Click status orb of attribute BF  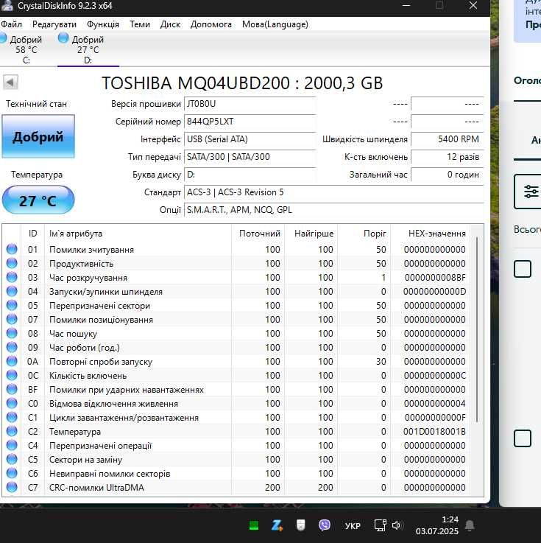tap(12, 389)
